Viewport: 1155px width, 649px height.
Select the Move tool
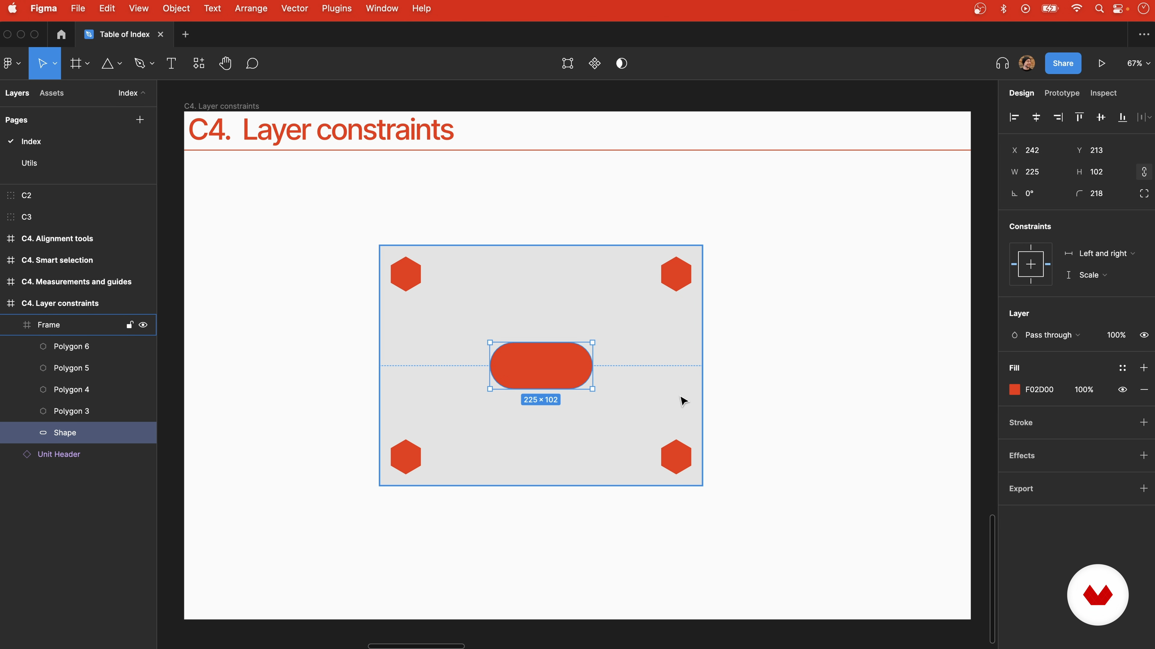point(42,63)
